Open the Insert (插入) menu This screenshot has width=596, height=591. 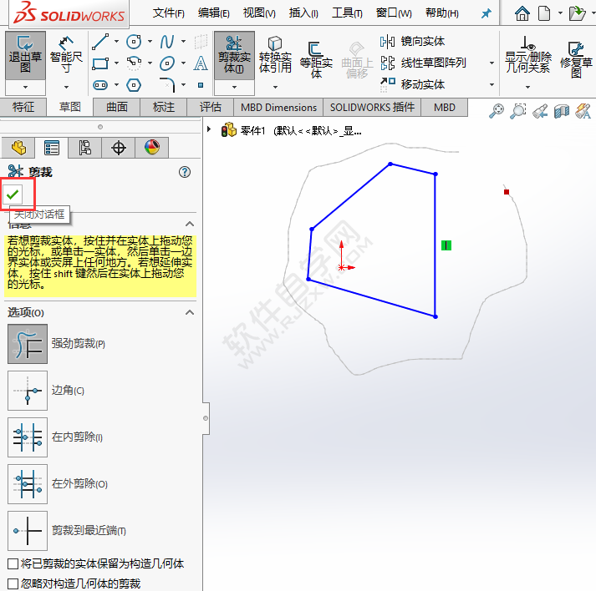pyautogui.click(x=303, y=13)
